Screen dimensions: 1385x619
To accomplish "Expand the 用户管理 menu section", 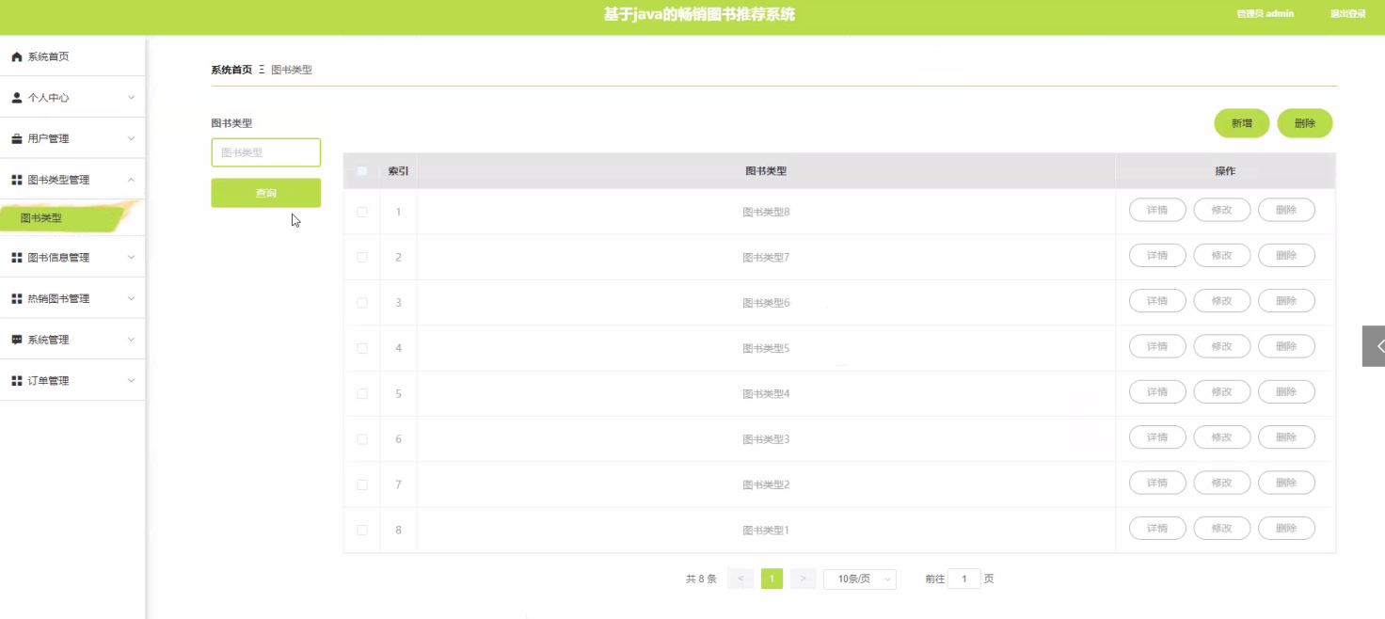I will [71, 137].
